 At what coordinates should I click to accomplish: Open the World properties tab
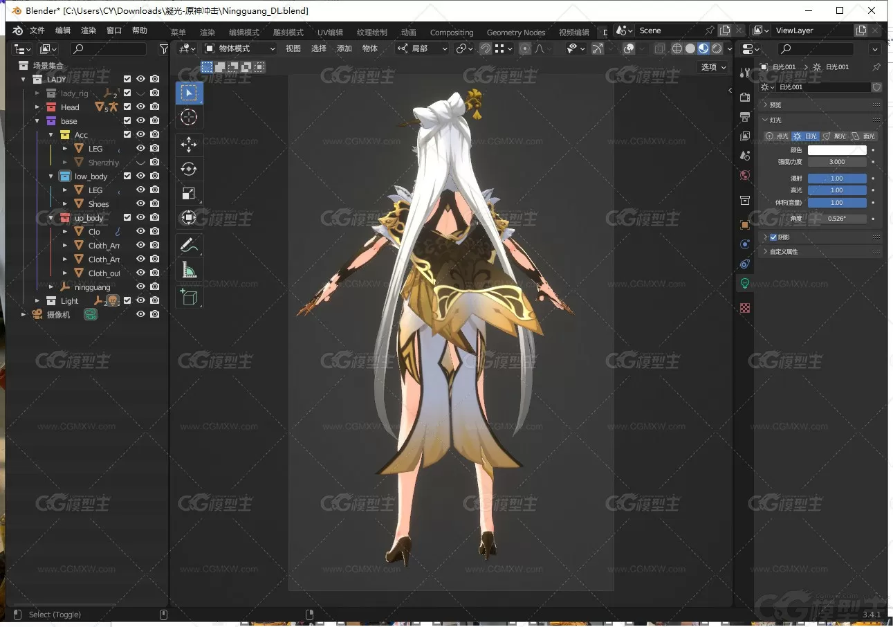coord(745,175)
